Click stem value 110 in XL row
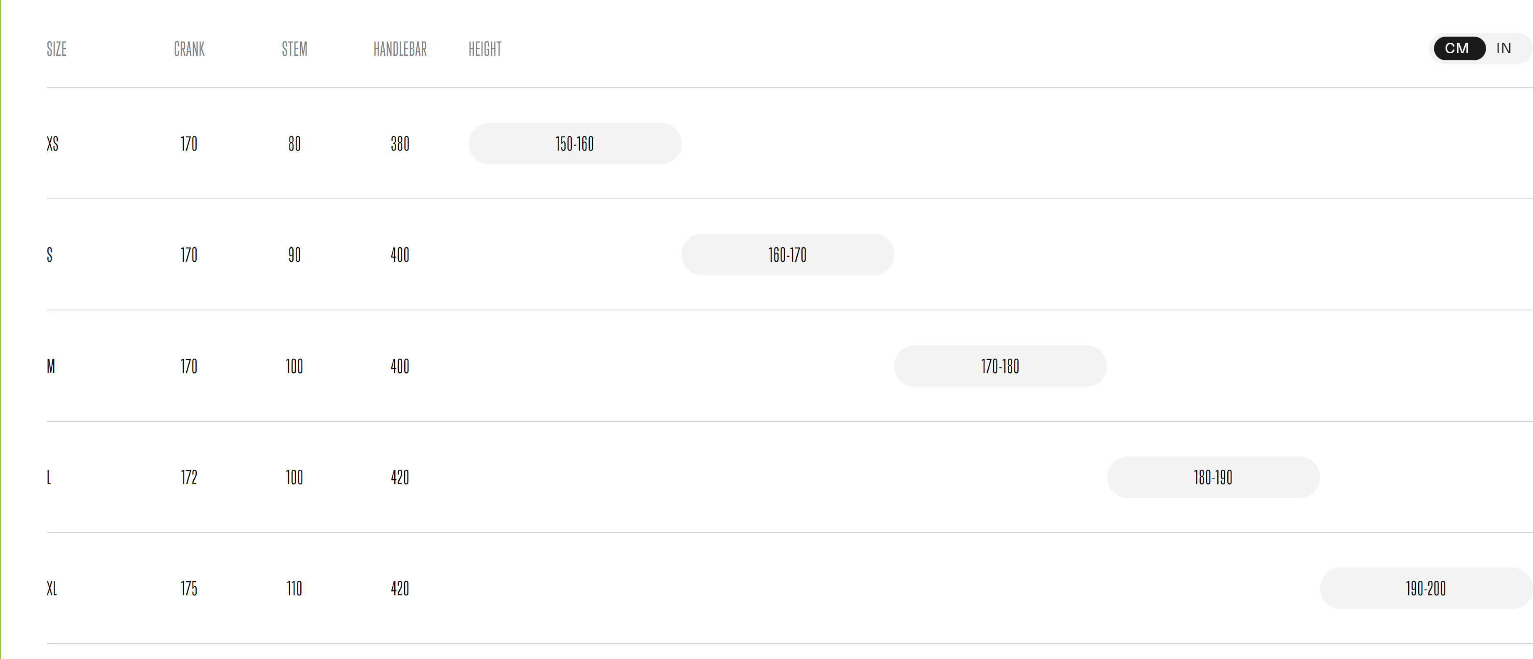Viewport: 1533px width, 659px height. tap(294, 589)
